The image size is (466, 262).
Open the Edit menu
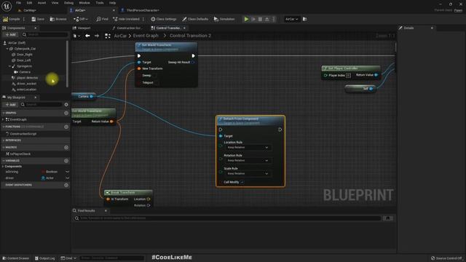(x=29, y=3)
